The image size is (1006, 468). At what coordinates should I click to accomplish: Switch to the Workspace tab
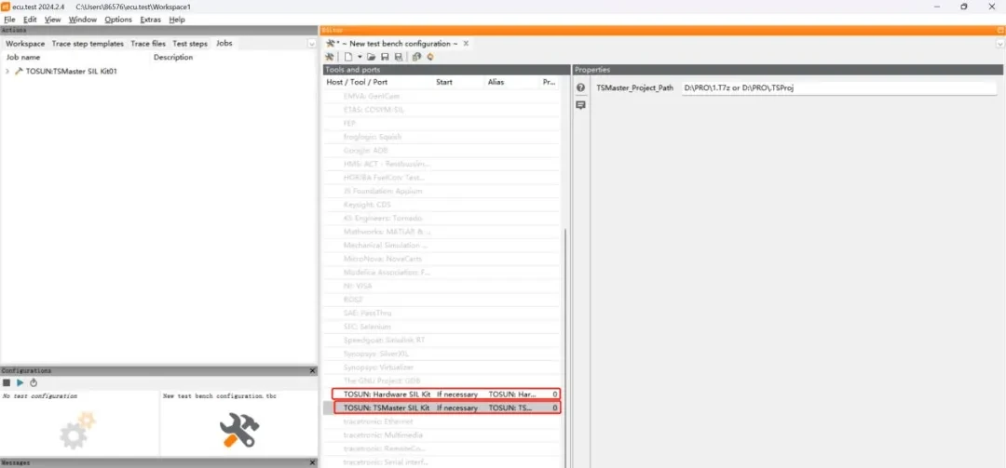coord(25,44)
